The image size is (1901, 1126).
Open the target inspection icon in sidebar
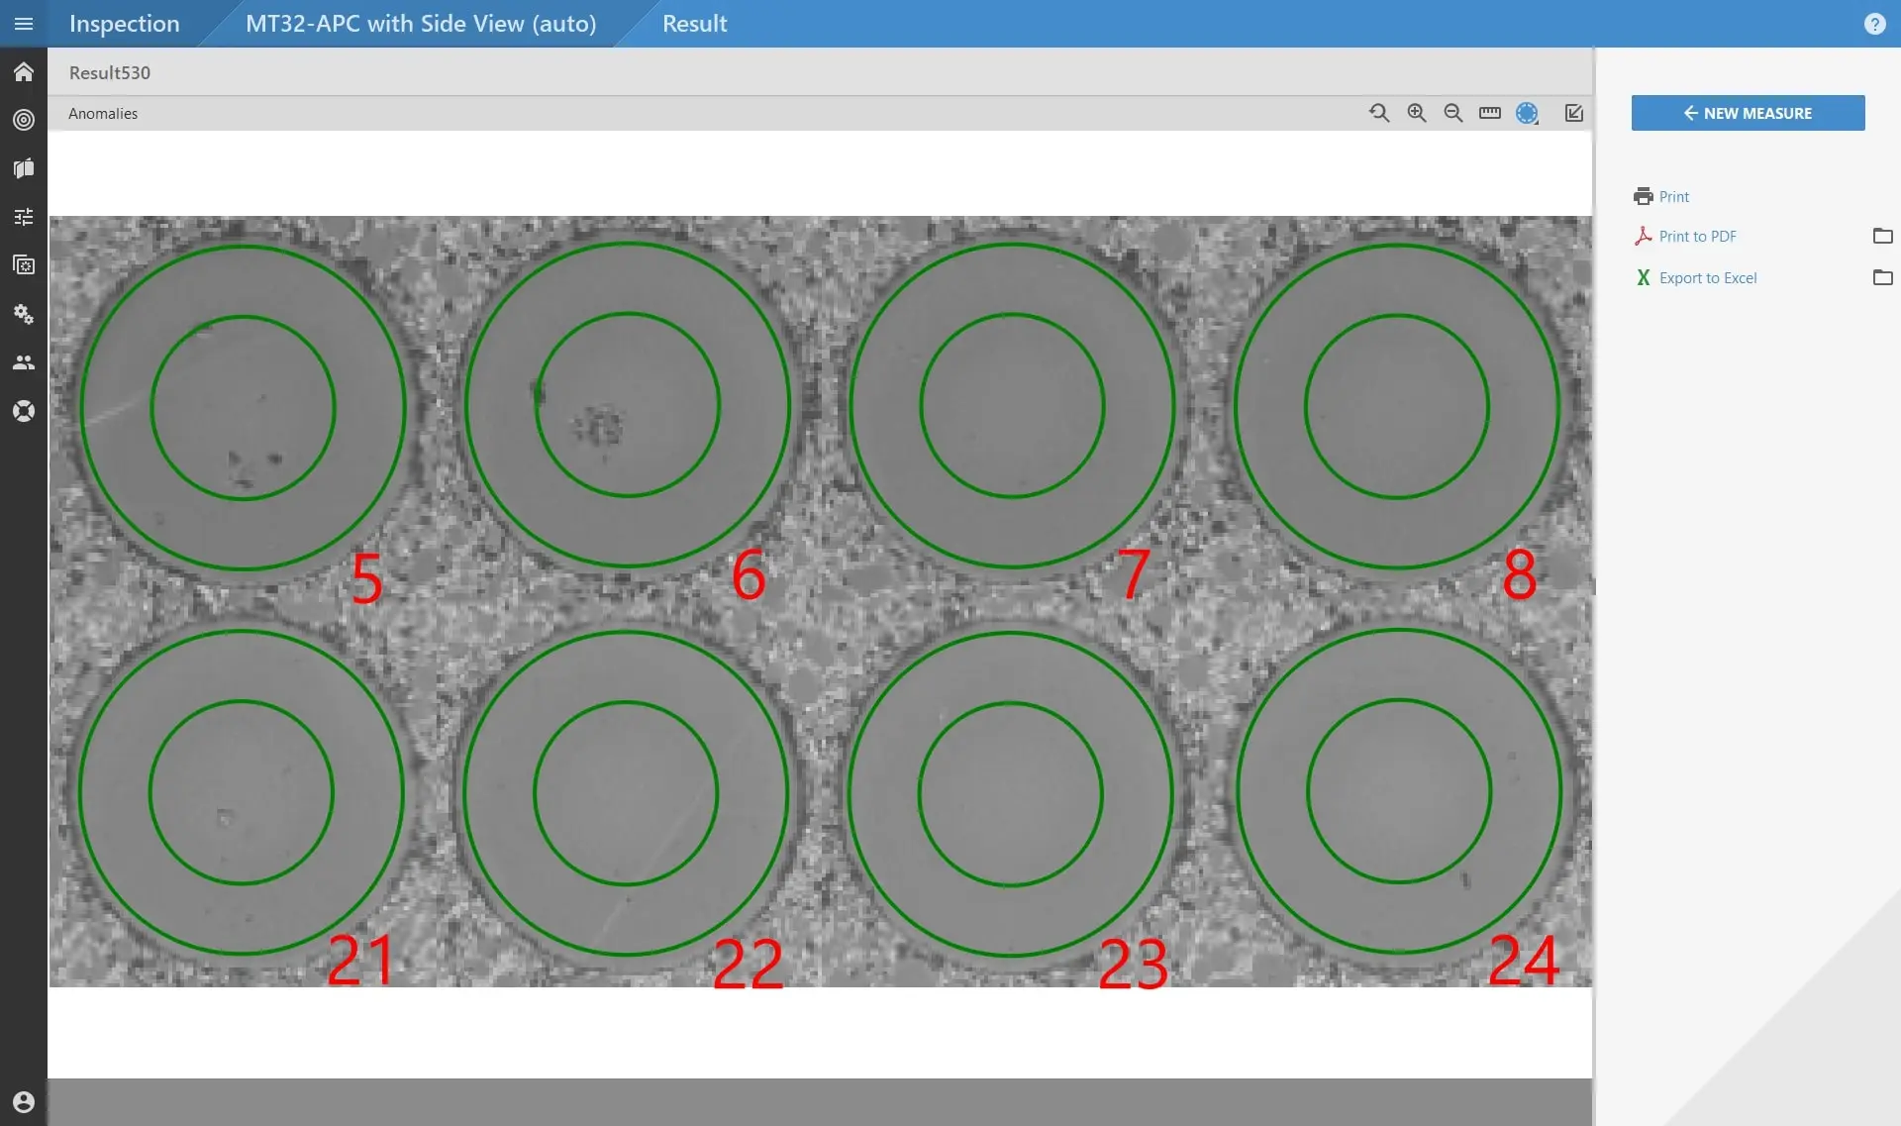pos(24,120)
